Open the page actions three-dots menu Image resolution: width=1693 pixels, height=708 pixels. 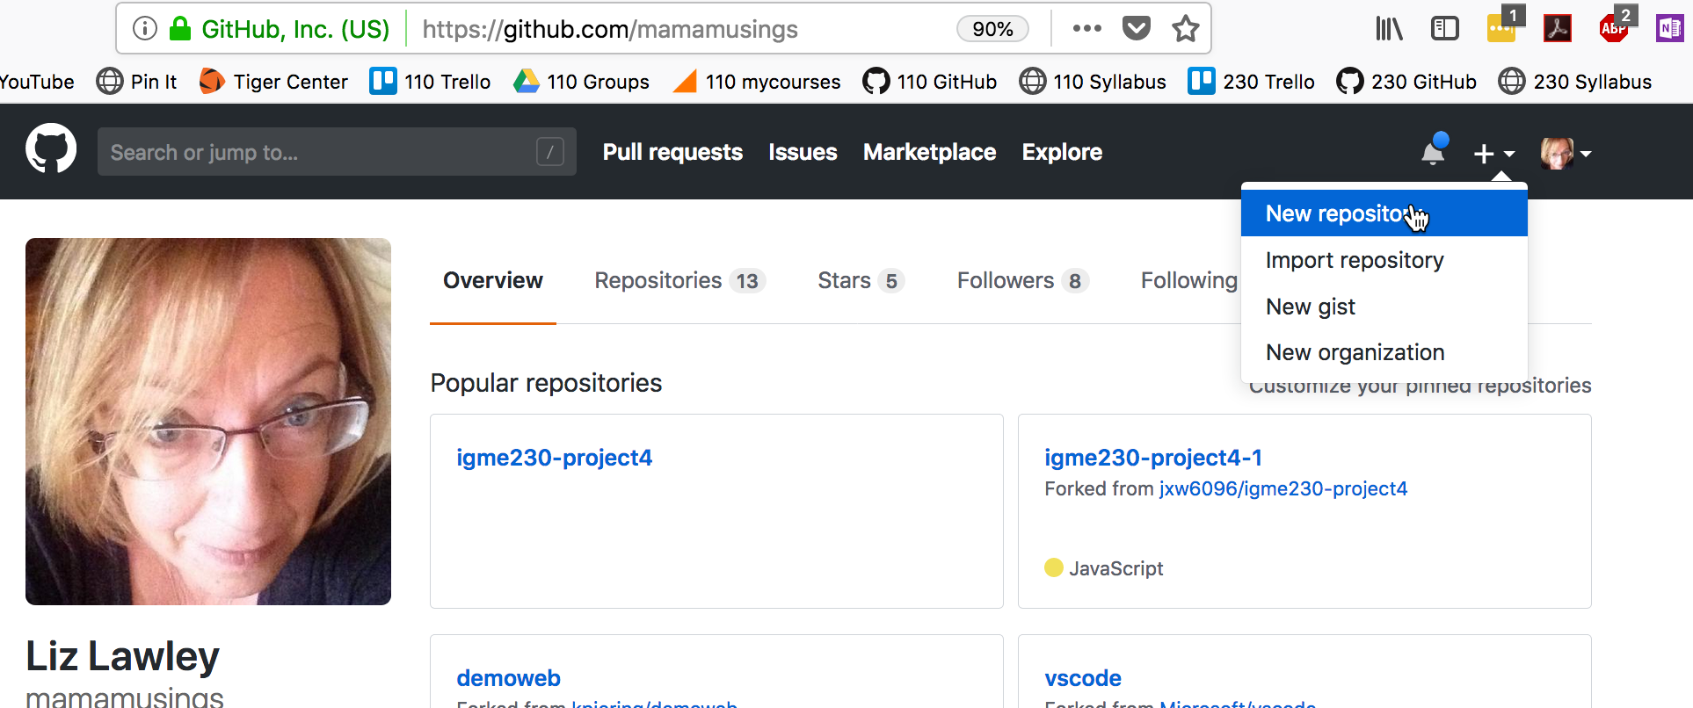tap(1087, 28)
